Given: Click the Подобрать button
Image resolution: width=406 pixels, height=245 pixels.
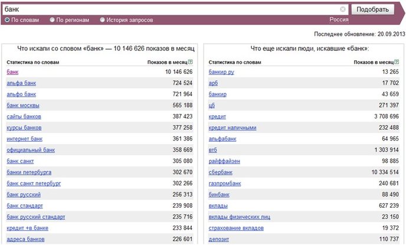Looking at the screenshot, I should pyautogui.click(x=372, y=9).
